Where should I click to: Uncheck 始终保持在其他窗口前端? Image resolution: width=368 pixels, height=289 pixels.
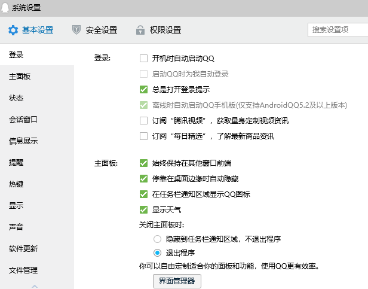tap(143, 163)
